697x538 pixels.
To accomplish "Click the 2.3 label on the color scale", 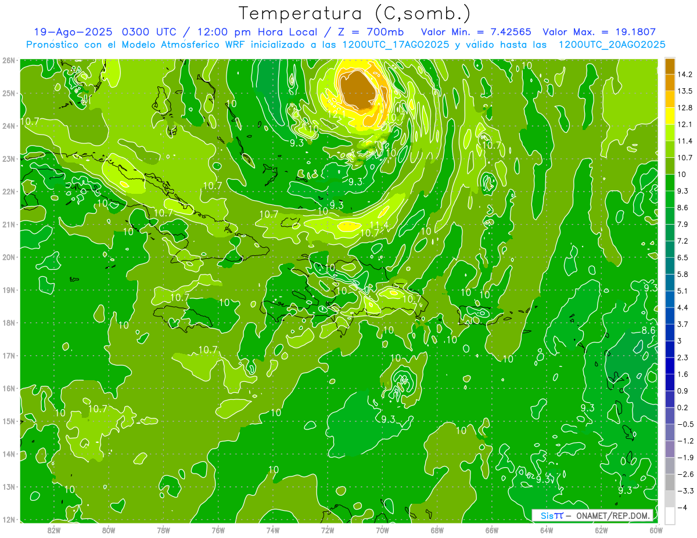I will (x=682, y=358).
